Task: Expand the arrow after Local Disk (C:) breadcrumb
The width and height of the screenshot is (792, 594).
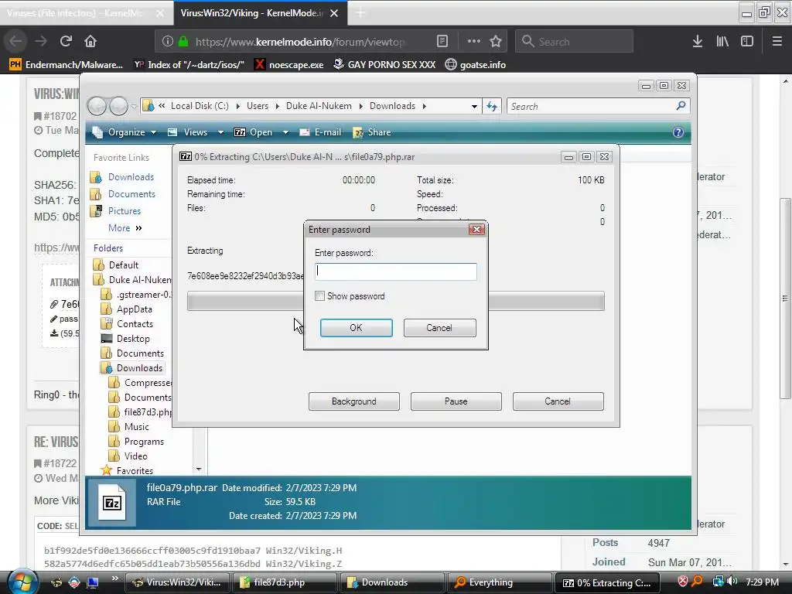Action: 238,106
